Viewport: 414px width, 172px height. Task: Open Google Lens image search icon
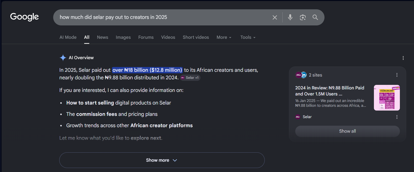(303, 17)
